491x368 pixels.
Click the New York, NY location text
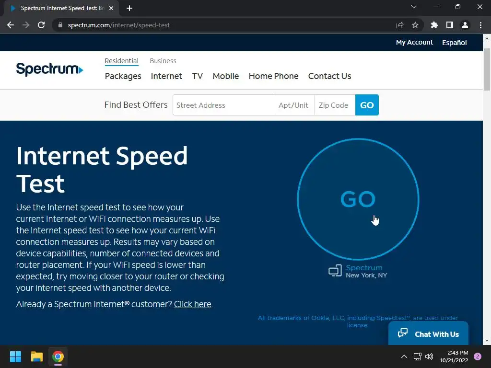(x=366, y=276)
